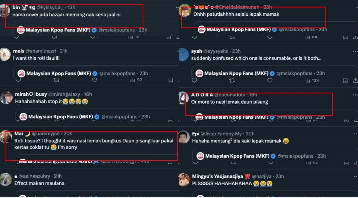This screenshot has width=358, height=198.
Task: Open @shamilnazri profile handle
Action: coord(41,51)
